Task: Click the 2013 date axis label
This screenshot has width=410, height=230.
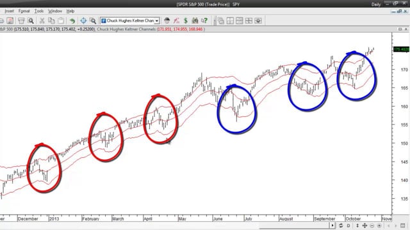Action: point(54,218)
